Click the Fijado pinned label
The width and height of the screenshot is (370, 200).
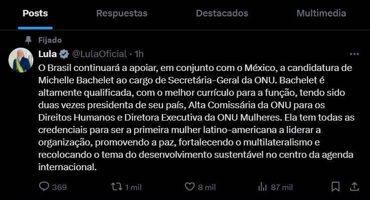tap(50, 40)
